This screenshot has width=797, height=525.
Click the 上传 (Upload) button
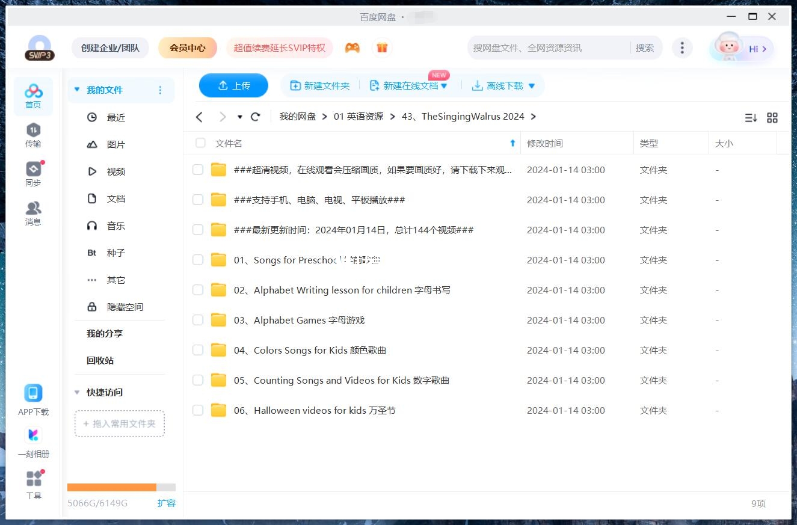pos(233,85)
